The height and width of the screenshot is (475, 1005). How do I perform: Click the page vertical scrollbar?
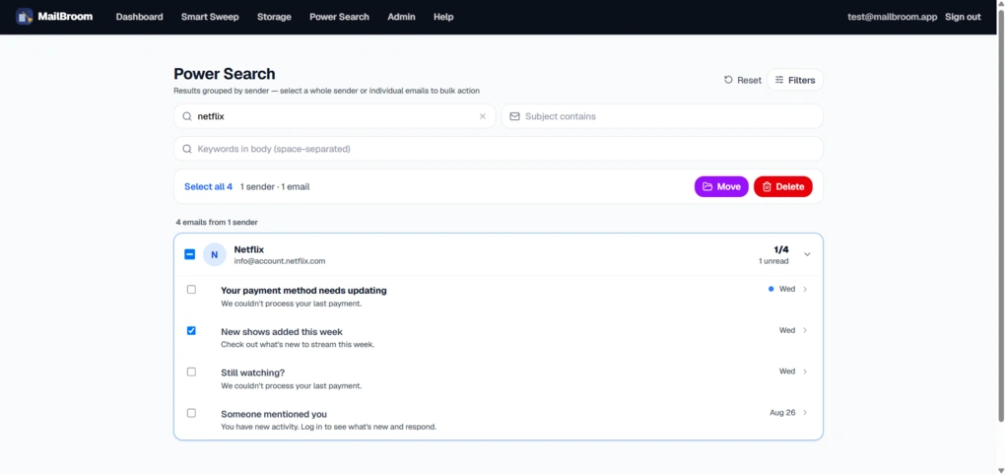[x=1000, y=215]
